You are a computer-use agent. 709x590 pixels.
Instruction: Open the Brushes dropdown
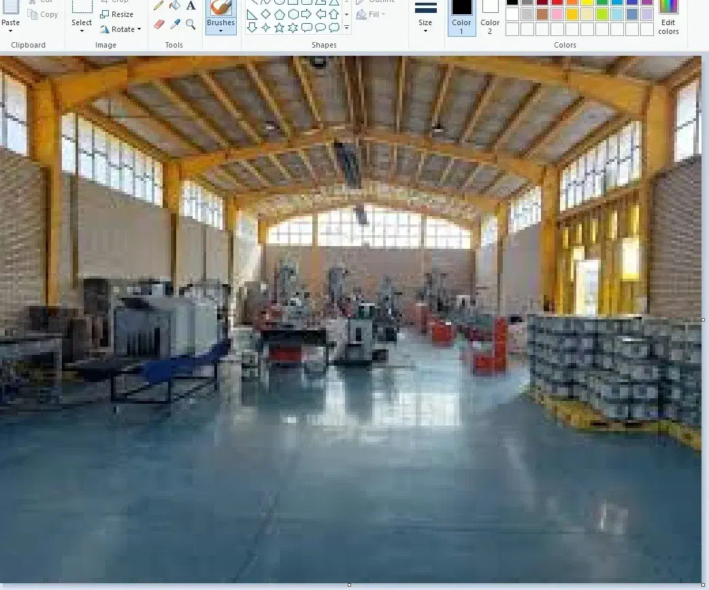pos(220,27)
